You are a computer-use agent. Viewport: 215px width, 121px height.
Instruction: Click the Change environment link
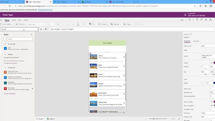10,63
